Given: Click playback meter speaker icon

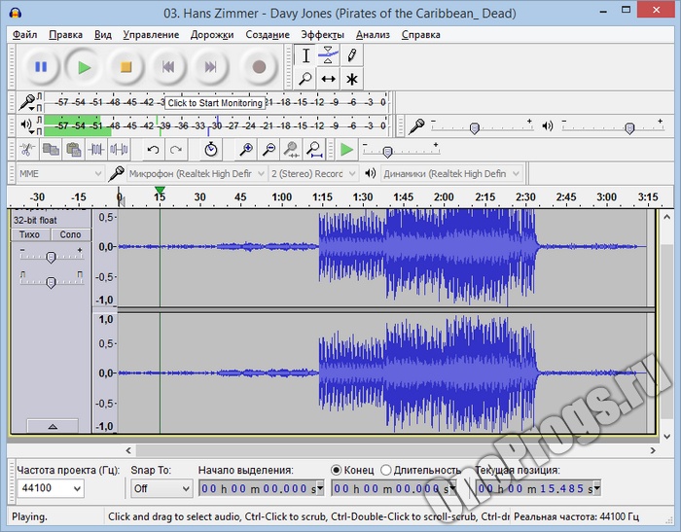Looking at the screenshot, I should (26, 125).
